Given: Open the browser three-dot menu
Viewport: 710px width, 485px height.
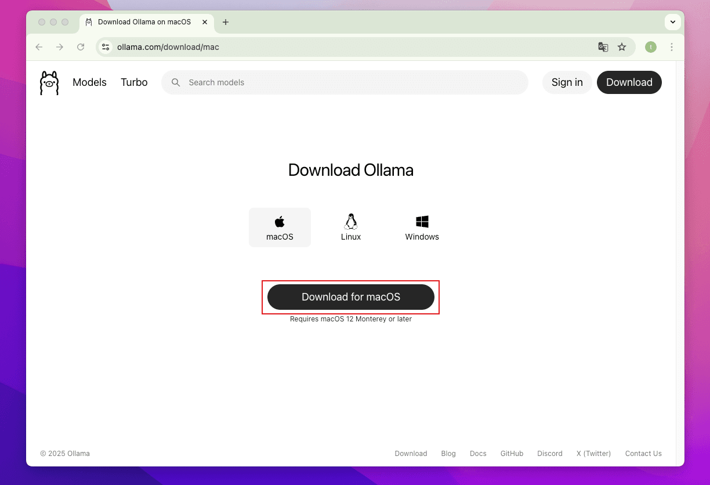Looking at the screenshot, I should click(672, 47).
